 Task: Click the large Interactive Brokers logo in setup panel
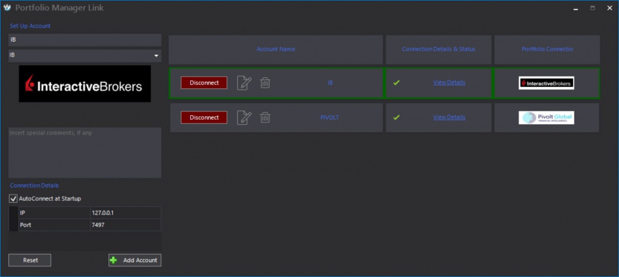click(x=85, y=84)
